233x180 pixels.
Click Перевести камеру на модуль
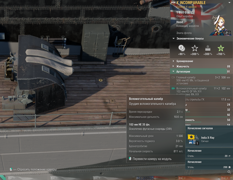click(x=152, y=159)
